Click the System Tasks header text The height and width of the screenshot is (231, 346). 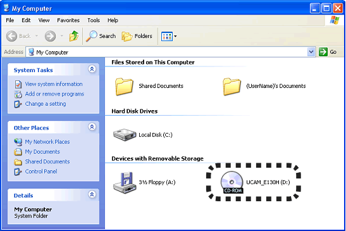point(34,70)
